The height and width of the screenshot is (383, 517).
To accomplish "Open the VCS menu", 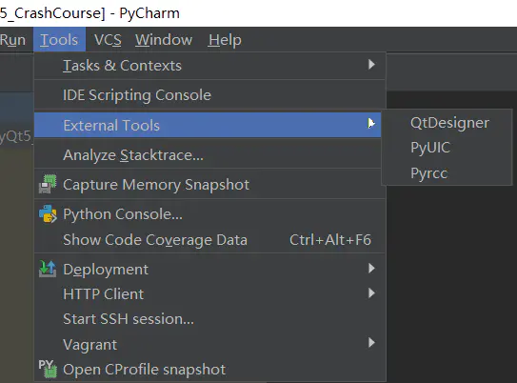I will tap(108, 40).
